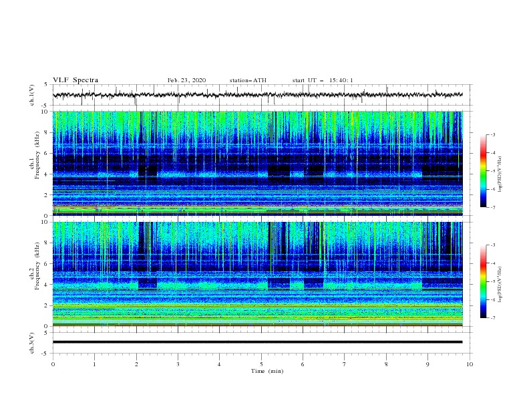
Task: Click time axis tick label "4"
Action: pyautogui.click(x=220, y=364)
